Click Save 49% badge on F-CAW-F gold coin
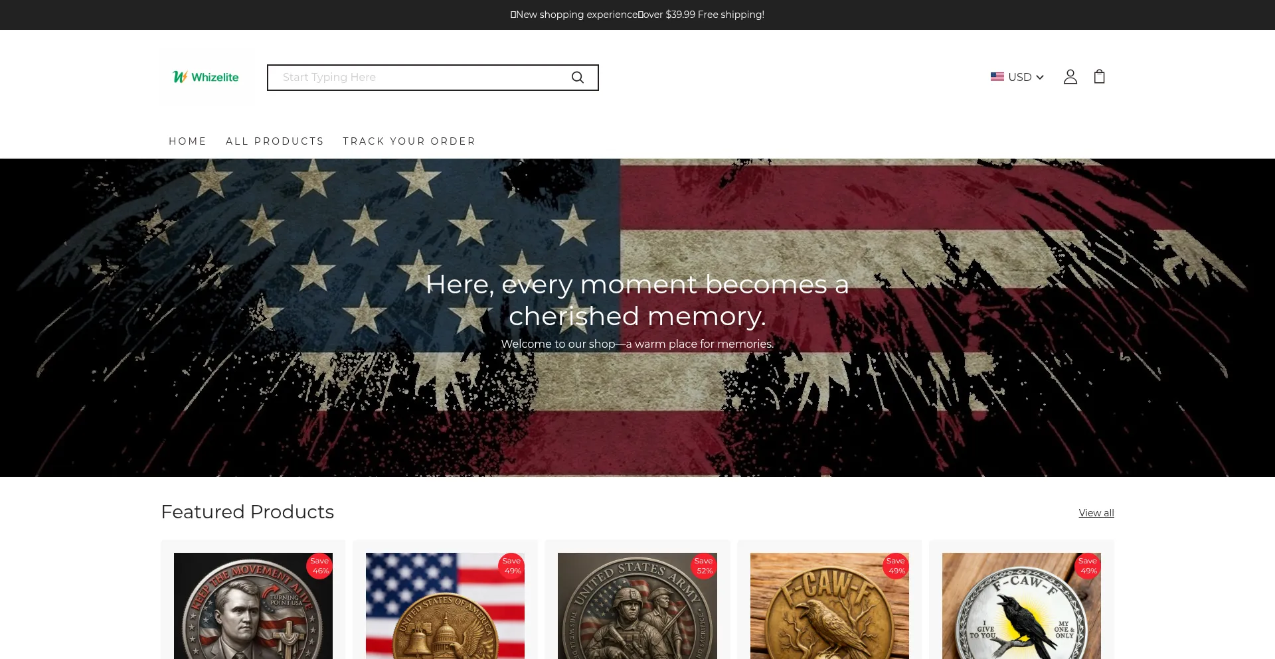 (x=896, y=565)
